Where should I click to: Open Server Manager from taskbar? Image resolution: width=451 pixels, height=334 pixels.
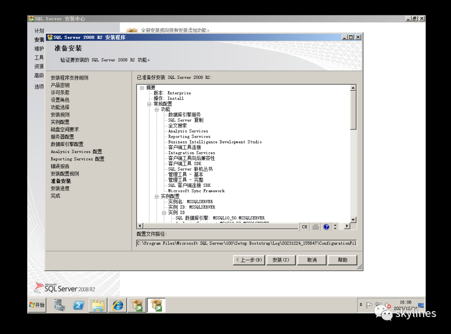point(60,305)
